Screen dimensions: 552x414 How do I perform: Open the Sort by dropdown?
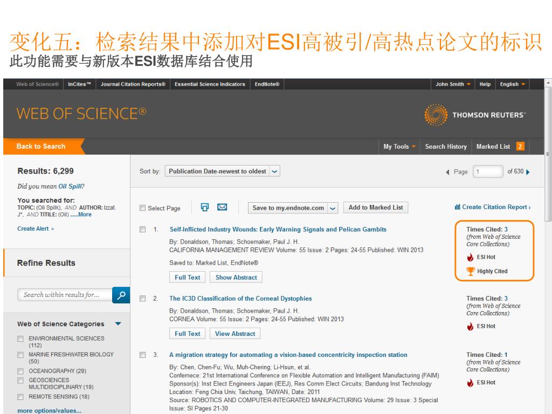coord(222,171)
